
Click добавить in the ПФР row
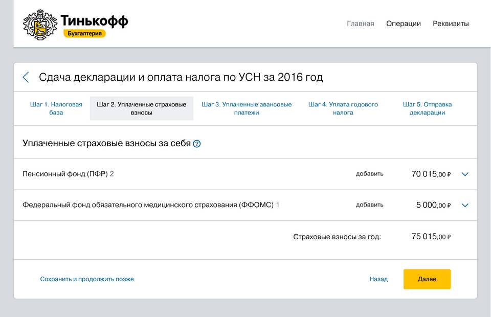(x=369, y=174)
